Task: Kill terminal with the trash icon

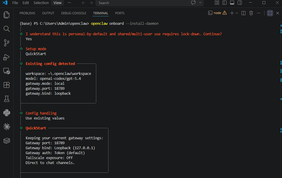Action: 251,13
